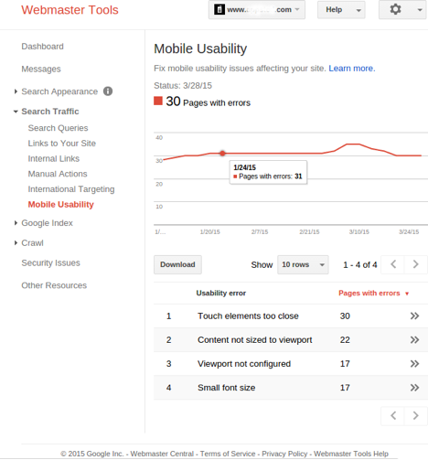
Task: Open Privacy Policy footer link
Action: coord(284,454)
